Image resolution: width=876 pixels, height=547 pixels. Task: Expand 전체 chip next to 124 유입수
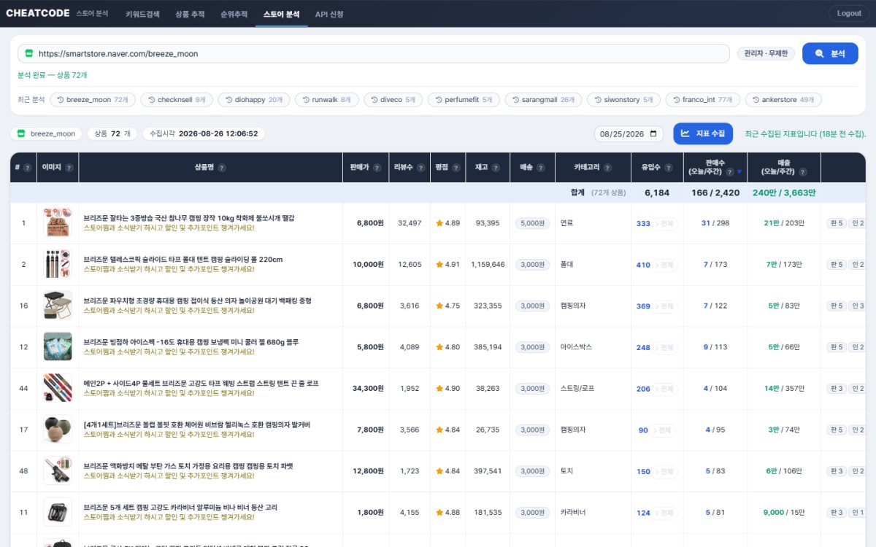(665, 513)
